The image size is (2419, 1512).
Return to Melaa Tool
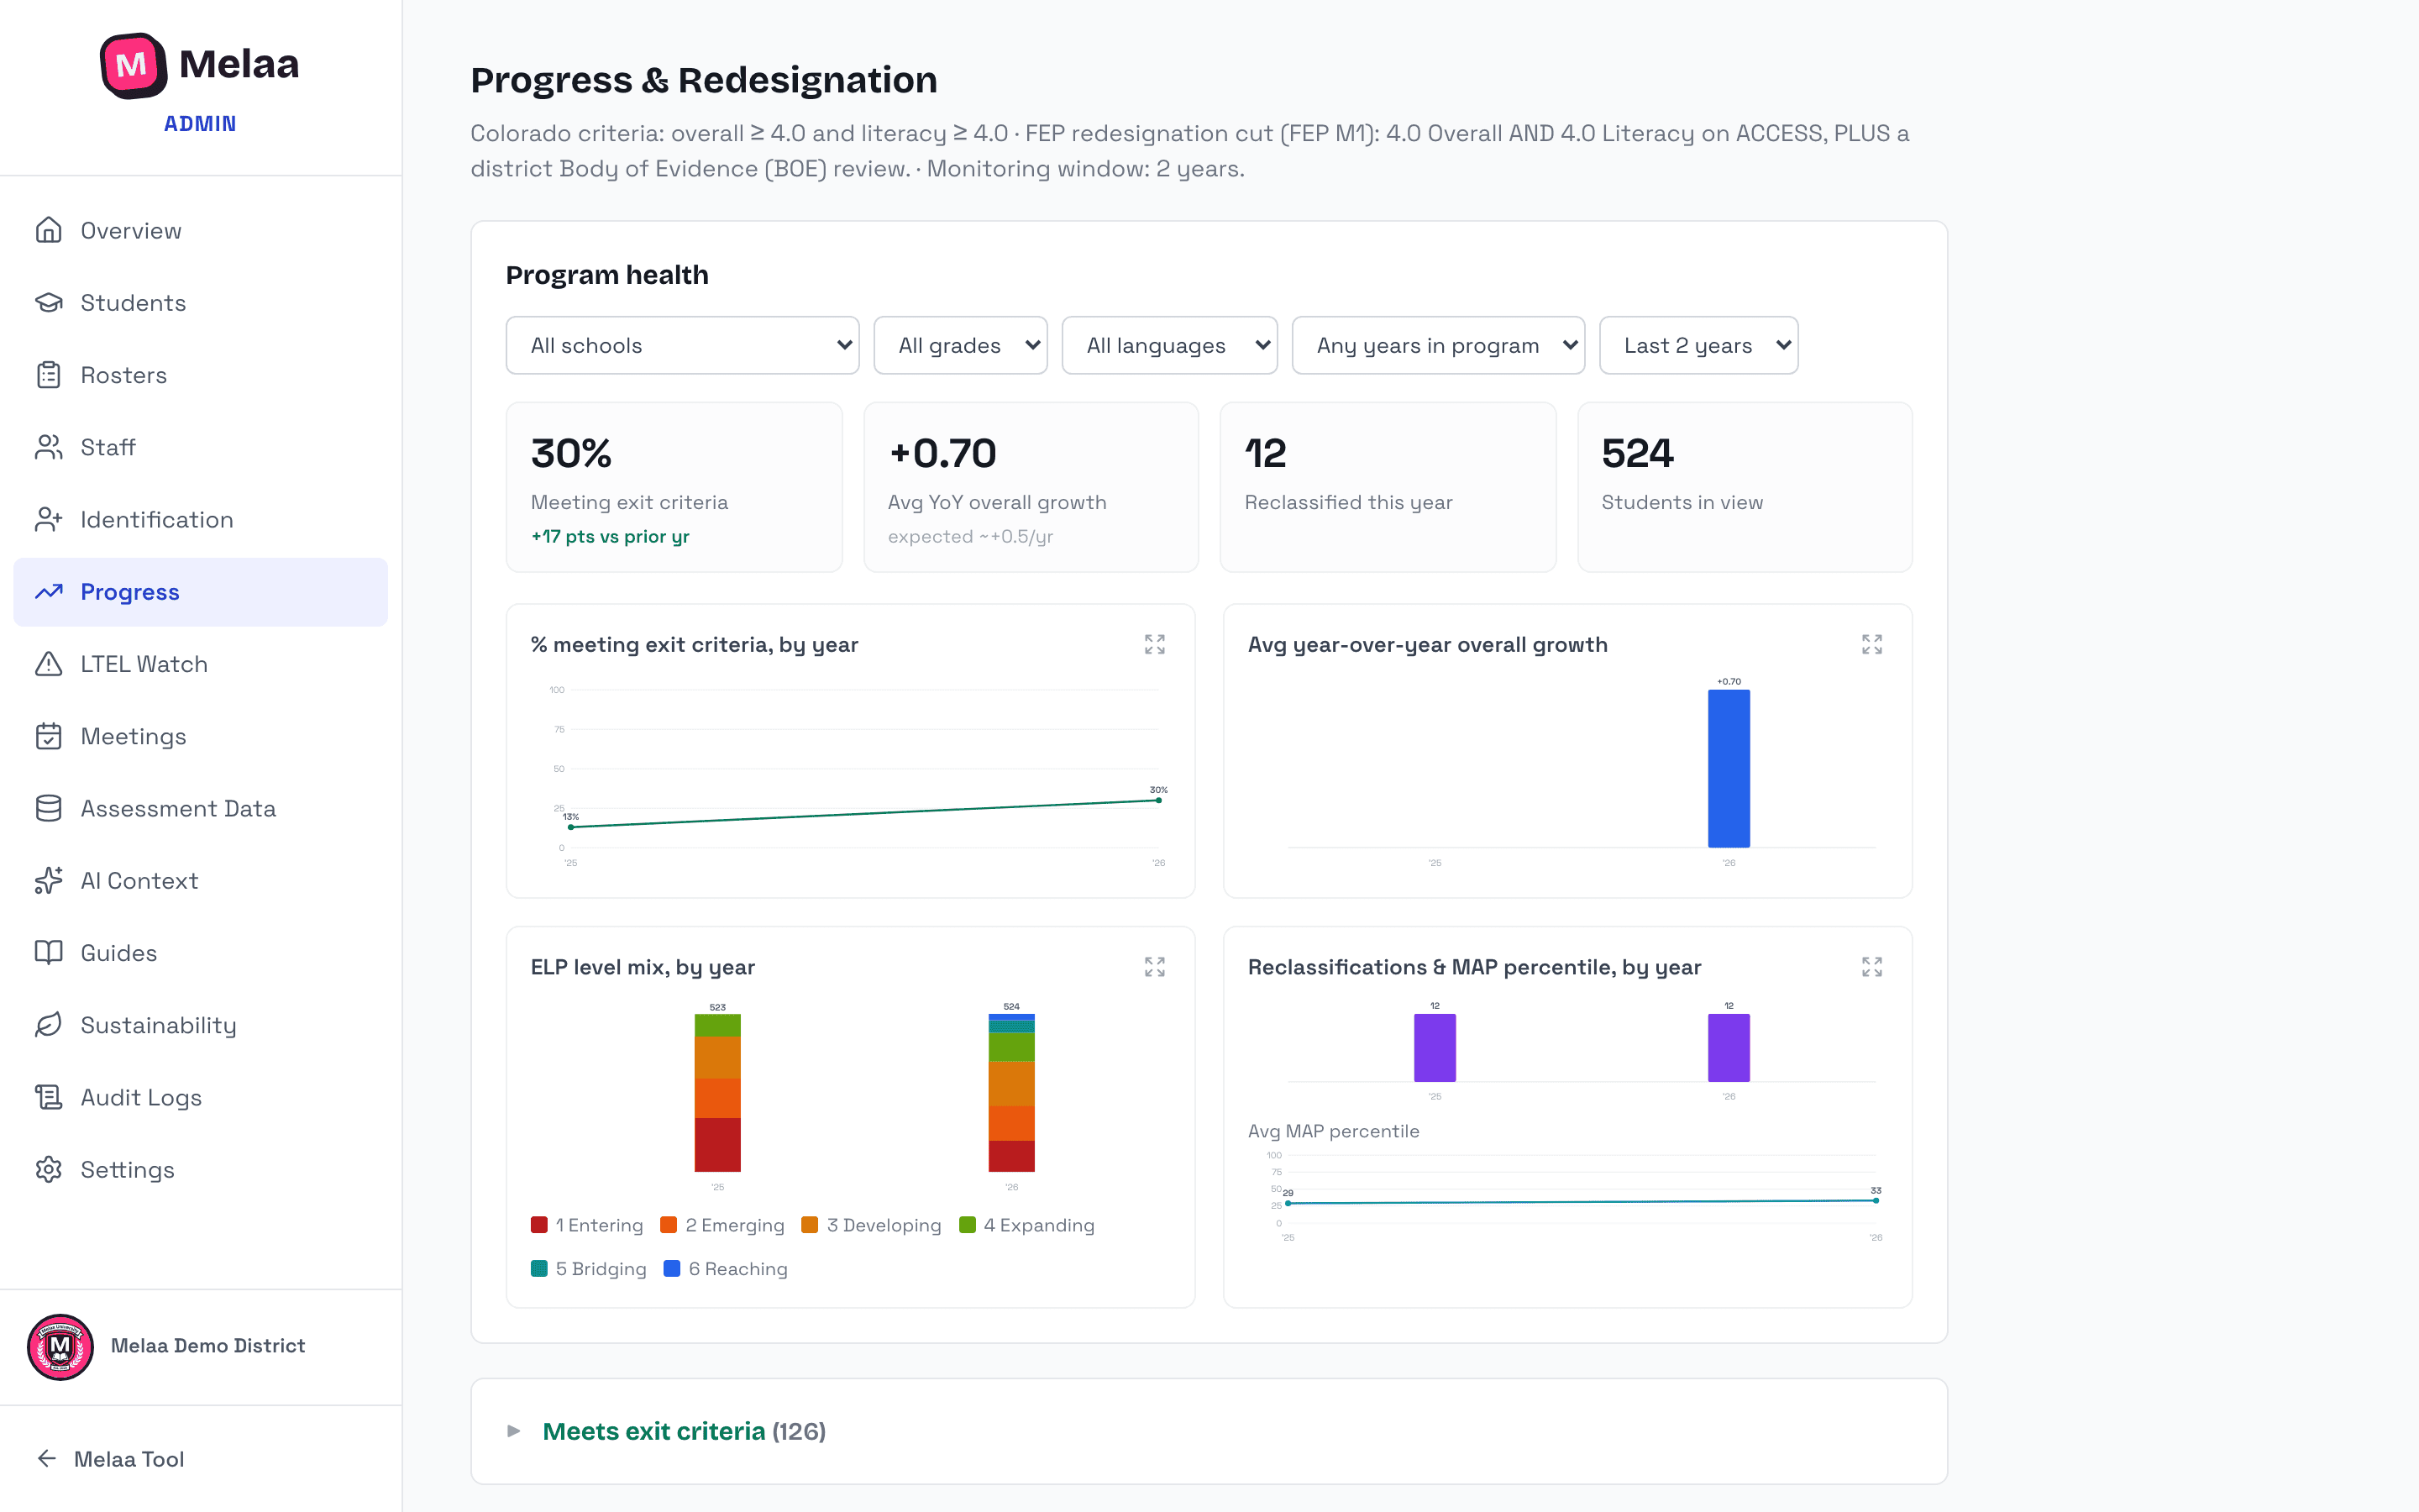coord(110,1459)
